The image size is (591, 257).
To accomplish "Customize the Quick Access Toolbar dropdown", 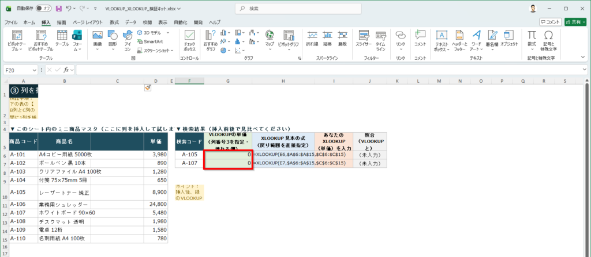I will tap(95, 8).
